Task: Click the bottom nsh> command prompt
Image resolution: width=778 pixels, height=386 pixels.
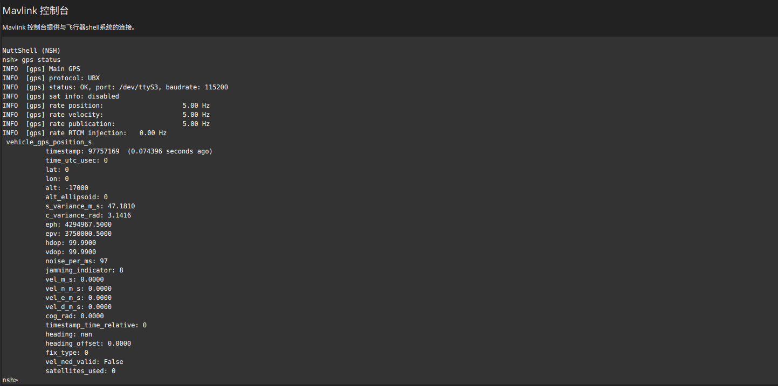Action: [x=10, y=380]
